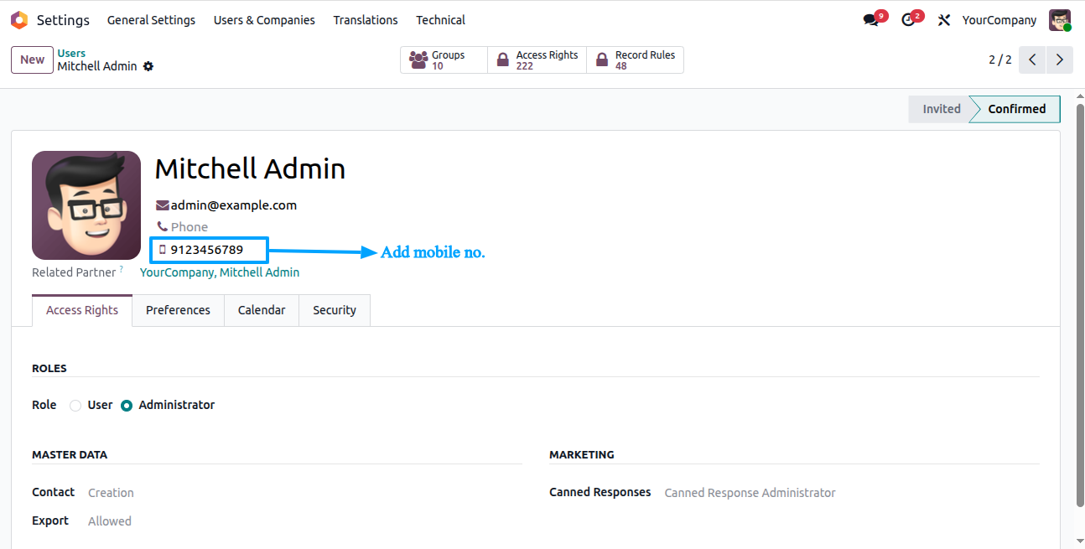Image resolution: width=1085 pixels, height=549 pixels.
Task: Open the YourCompany switcher
Action: coord(999,20)
